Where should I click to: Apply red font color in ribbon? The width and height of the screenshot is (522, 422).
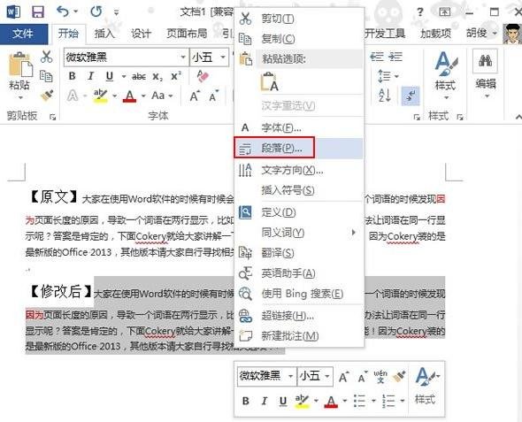point(129,96)
